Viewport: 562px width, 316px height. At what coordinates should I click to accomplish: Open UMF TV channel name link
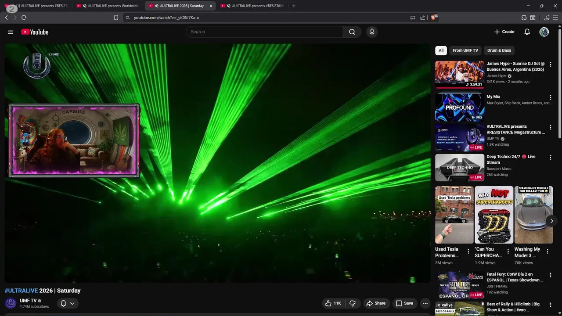[x=28, y=301]
